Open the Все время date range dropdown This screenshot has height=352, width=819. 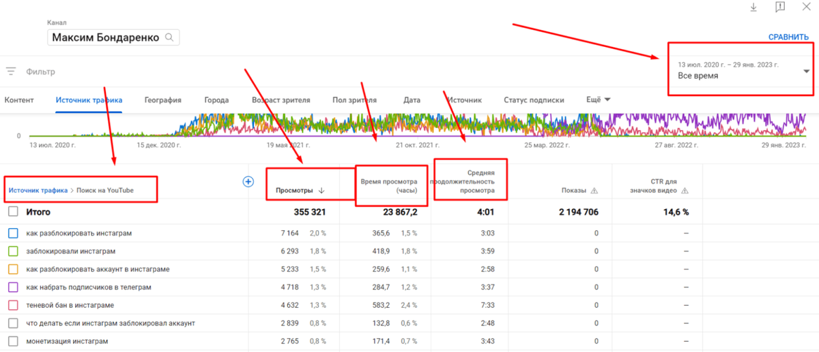click(x=742, y=71)
